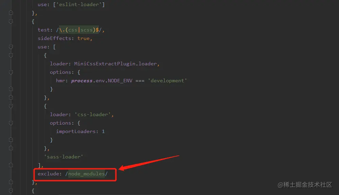Click the 'development' string literal
339x195 pixels.
click(x=167, y=81)
